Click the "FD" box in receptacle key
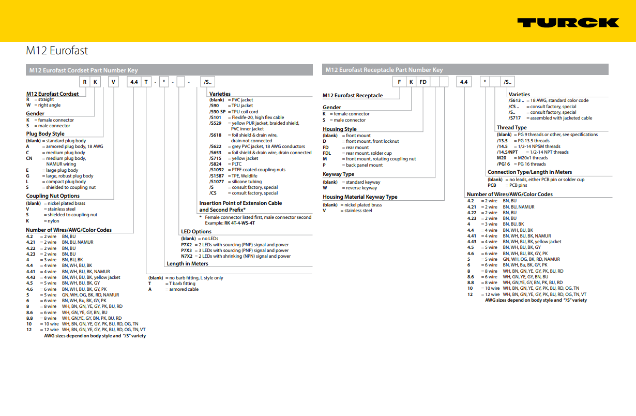This screenshot has width=636, height=416. click(423, 82)
